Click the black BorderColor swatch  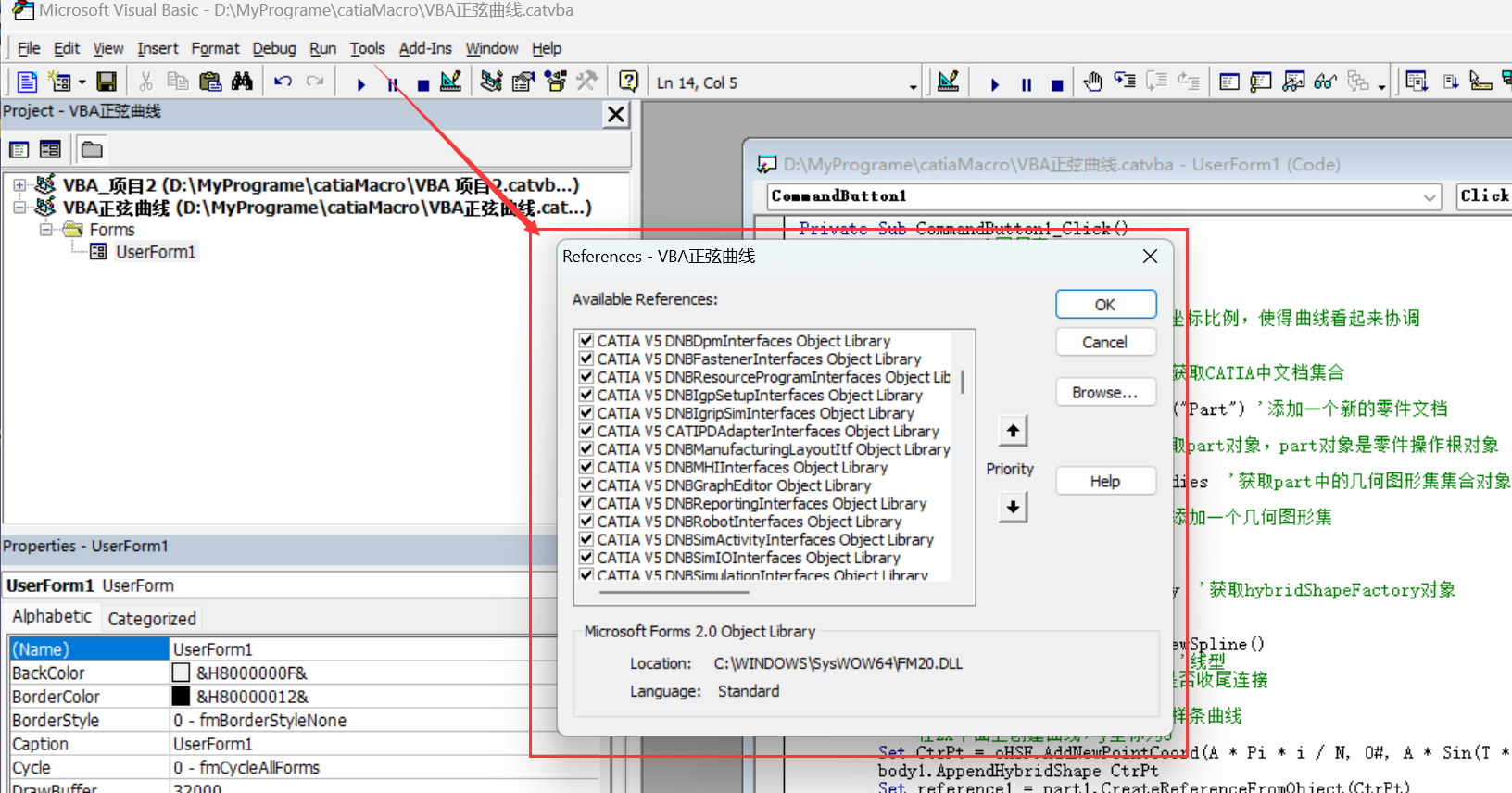coord(181,696)
